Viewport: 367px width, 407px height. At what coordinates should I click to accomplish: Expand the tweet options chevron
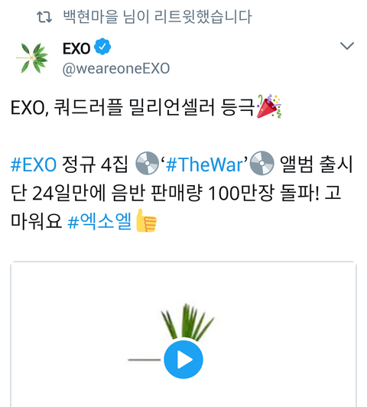click(347, 46)
